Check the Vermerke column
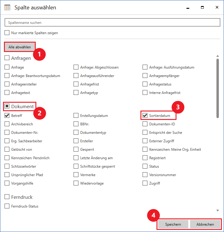The image size is (224, 232). [76, 174]
